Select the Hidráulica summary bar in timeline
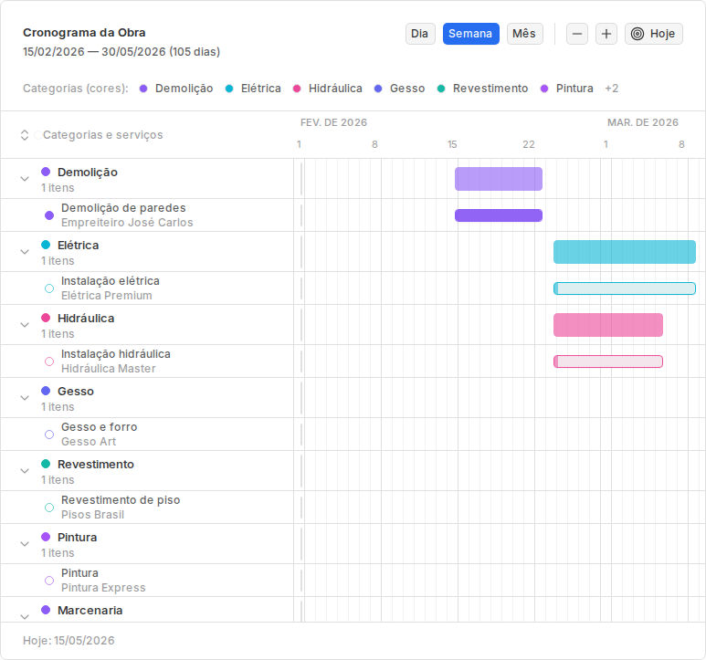This screenshot has height=660, width=706. coord(608,325)
